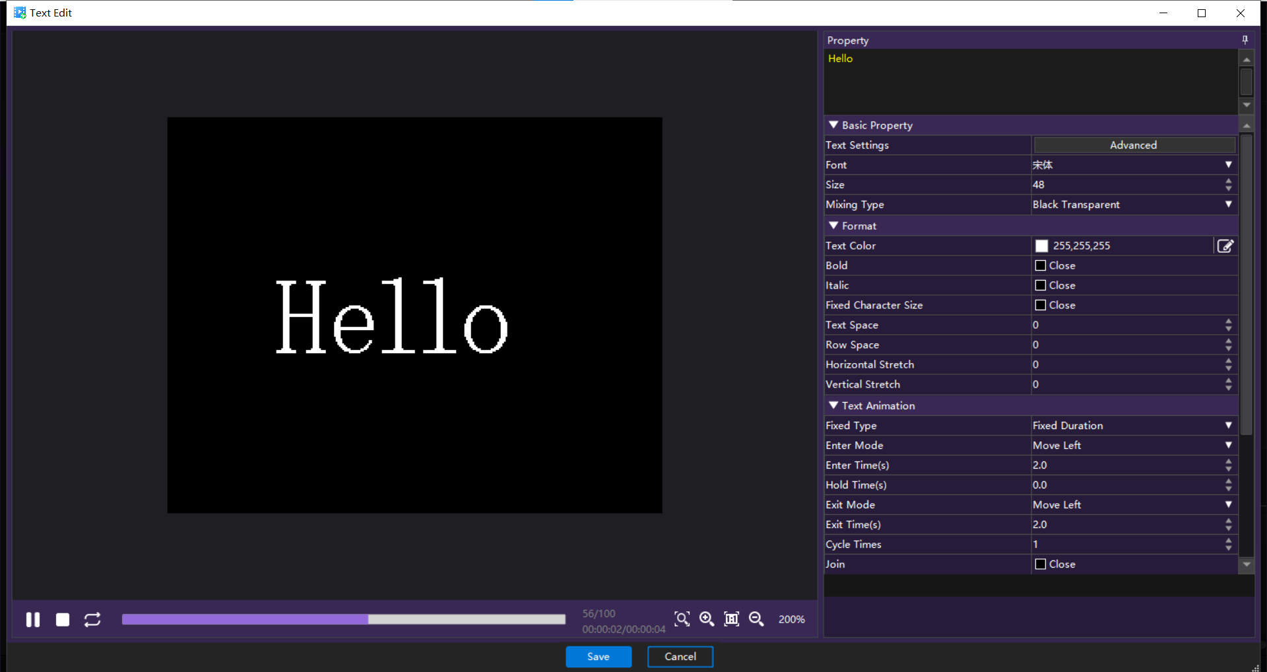This screenshot has height=672, width=1267.
Task: Maximize the Text Edit window
Action: tap(1202, 13)
